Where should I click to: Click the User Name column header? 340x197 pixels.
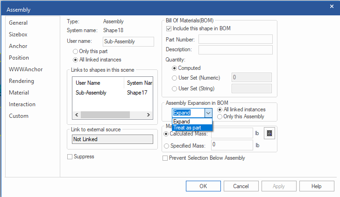click(98, 83)
